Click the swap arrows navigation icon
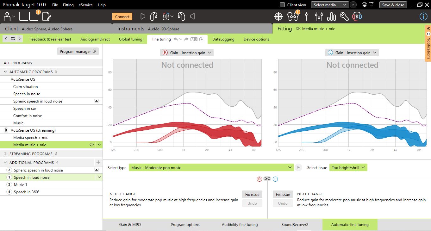Image resolution: width=431 pixels, height=231 pixels. 13,39
